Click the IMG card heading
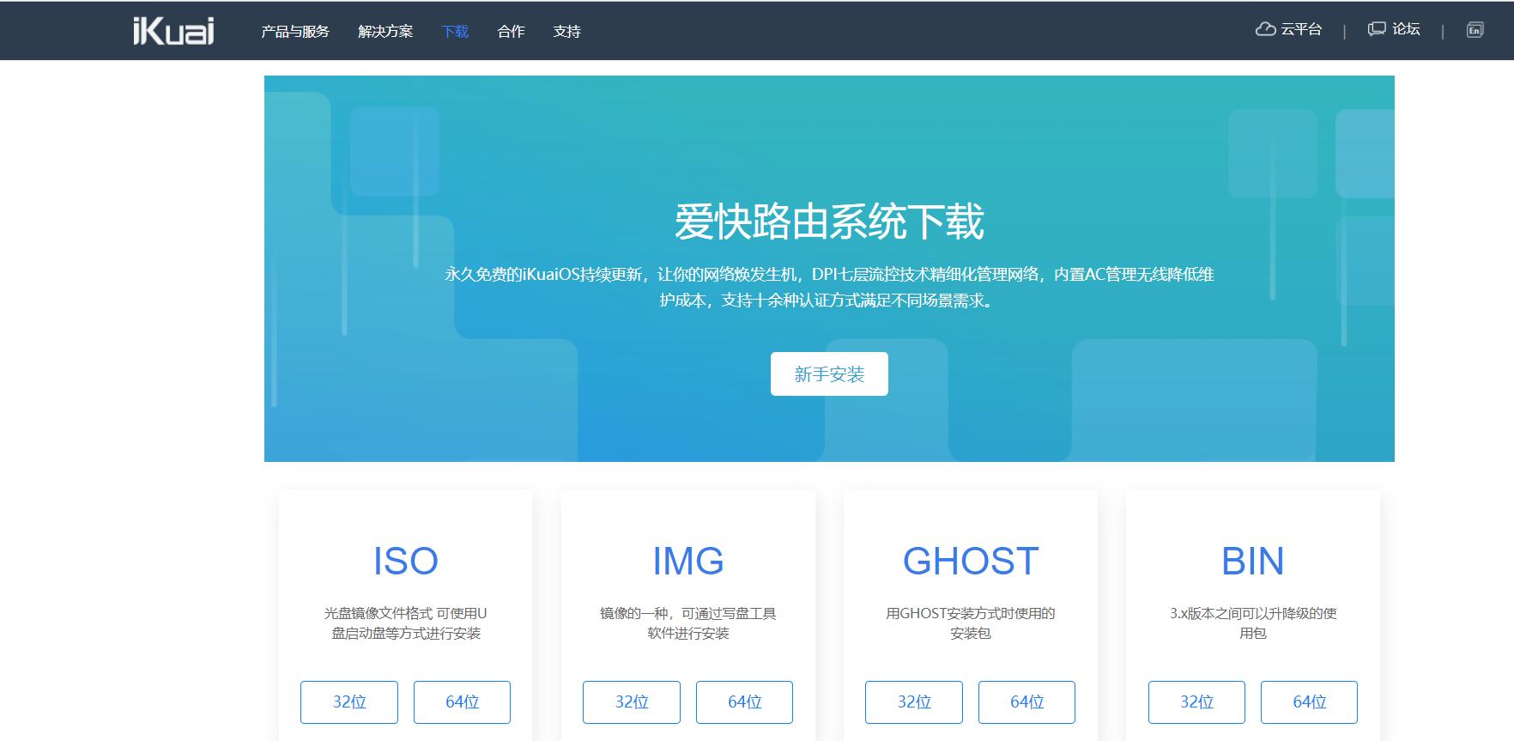 (x=688, y=562)
